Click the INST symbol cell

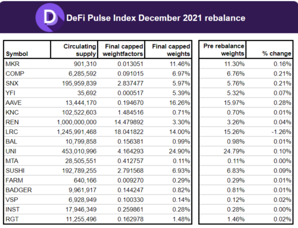click(13, 210)
